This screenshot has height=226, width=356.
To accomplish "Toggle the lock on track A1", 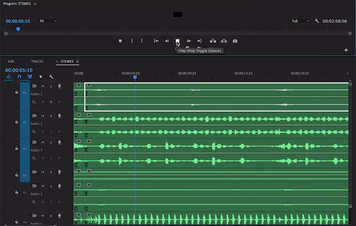I will point(17,93).
